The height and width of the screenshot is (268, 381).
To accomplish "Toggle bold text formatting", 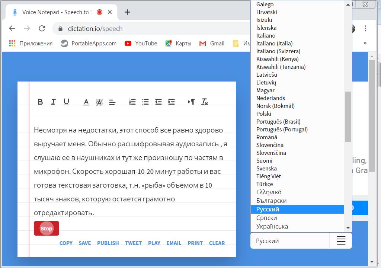I will click(x=41, y=102).
